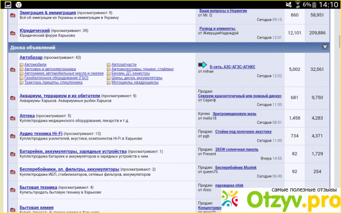
Task: Click the red folder icon beside Автобазар
Action: pos(13,70)
